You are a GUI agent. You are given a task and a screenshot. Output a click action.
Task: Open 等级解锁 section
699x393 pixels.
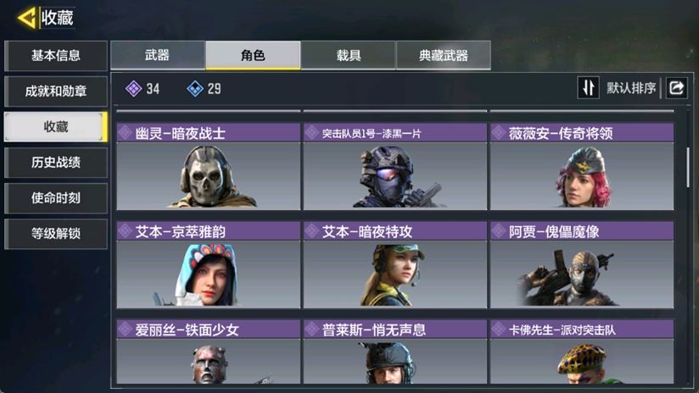pyautogui.click(x=56, y=234)
